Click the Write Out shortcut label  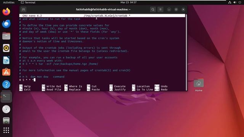pos(54,86)
